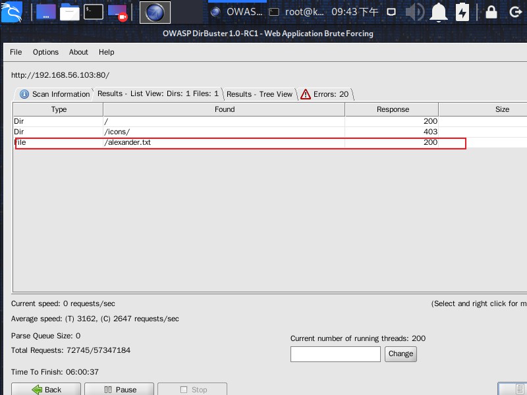Open the display tray icon
Image resolution: width=527 pixels, height=395 pixels.
391,13
